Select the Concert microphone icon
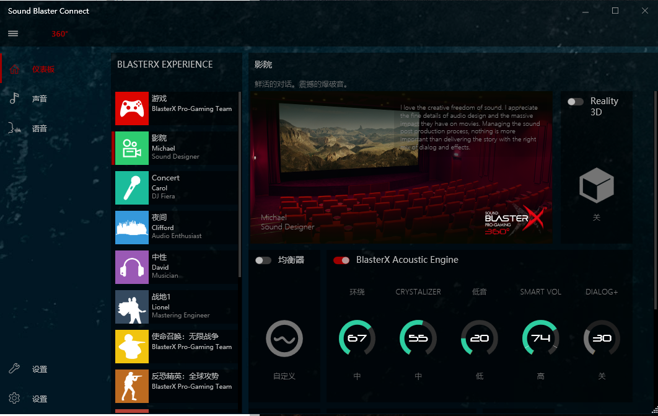 tap(132, 188)
